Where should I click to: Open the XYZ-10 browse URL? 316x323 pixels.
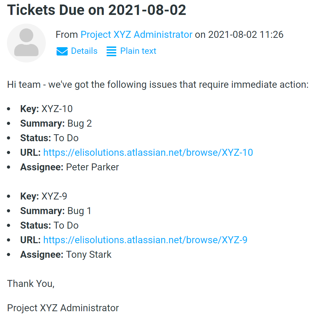coord(148,152)
